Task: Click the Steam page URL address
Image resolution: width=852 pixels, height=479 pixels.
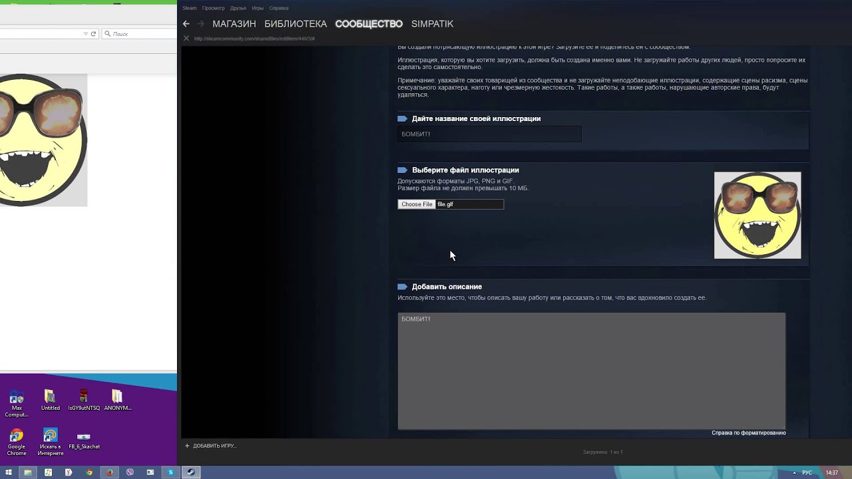Action: (x=254, y=39)
